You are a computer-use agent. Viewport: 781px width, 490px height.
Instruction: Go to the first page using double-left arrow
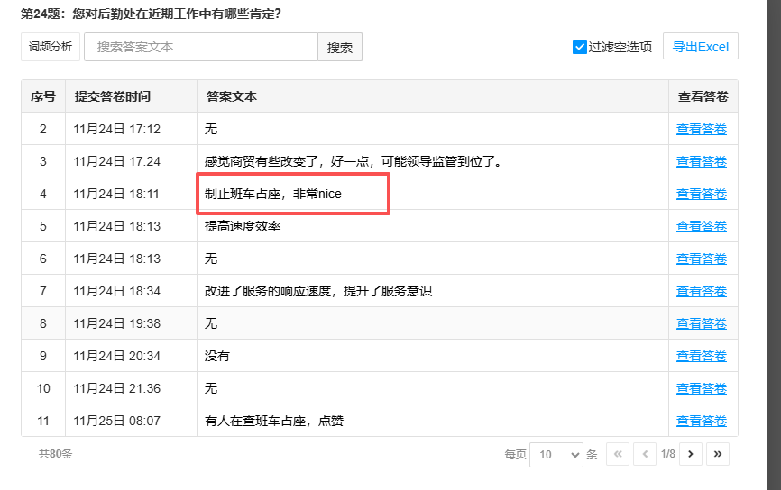618,454
